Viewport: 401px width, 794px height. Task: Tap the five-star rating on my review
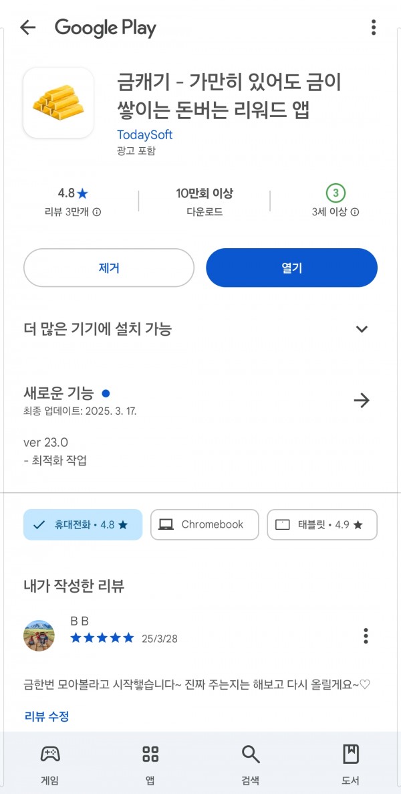(102, 638)
